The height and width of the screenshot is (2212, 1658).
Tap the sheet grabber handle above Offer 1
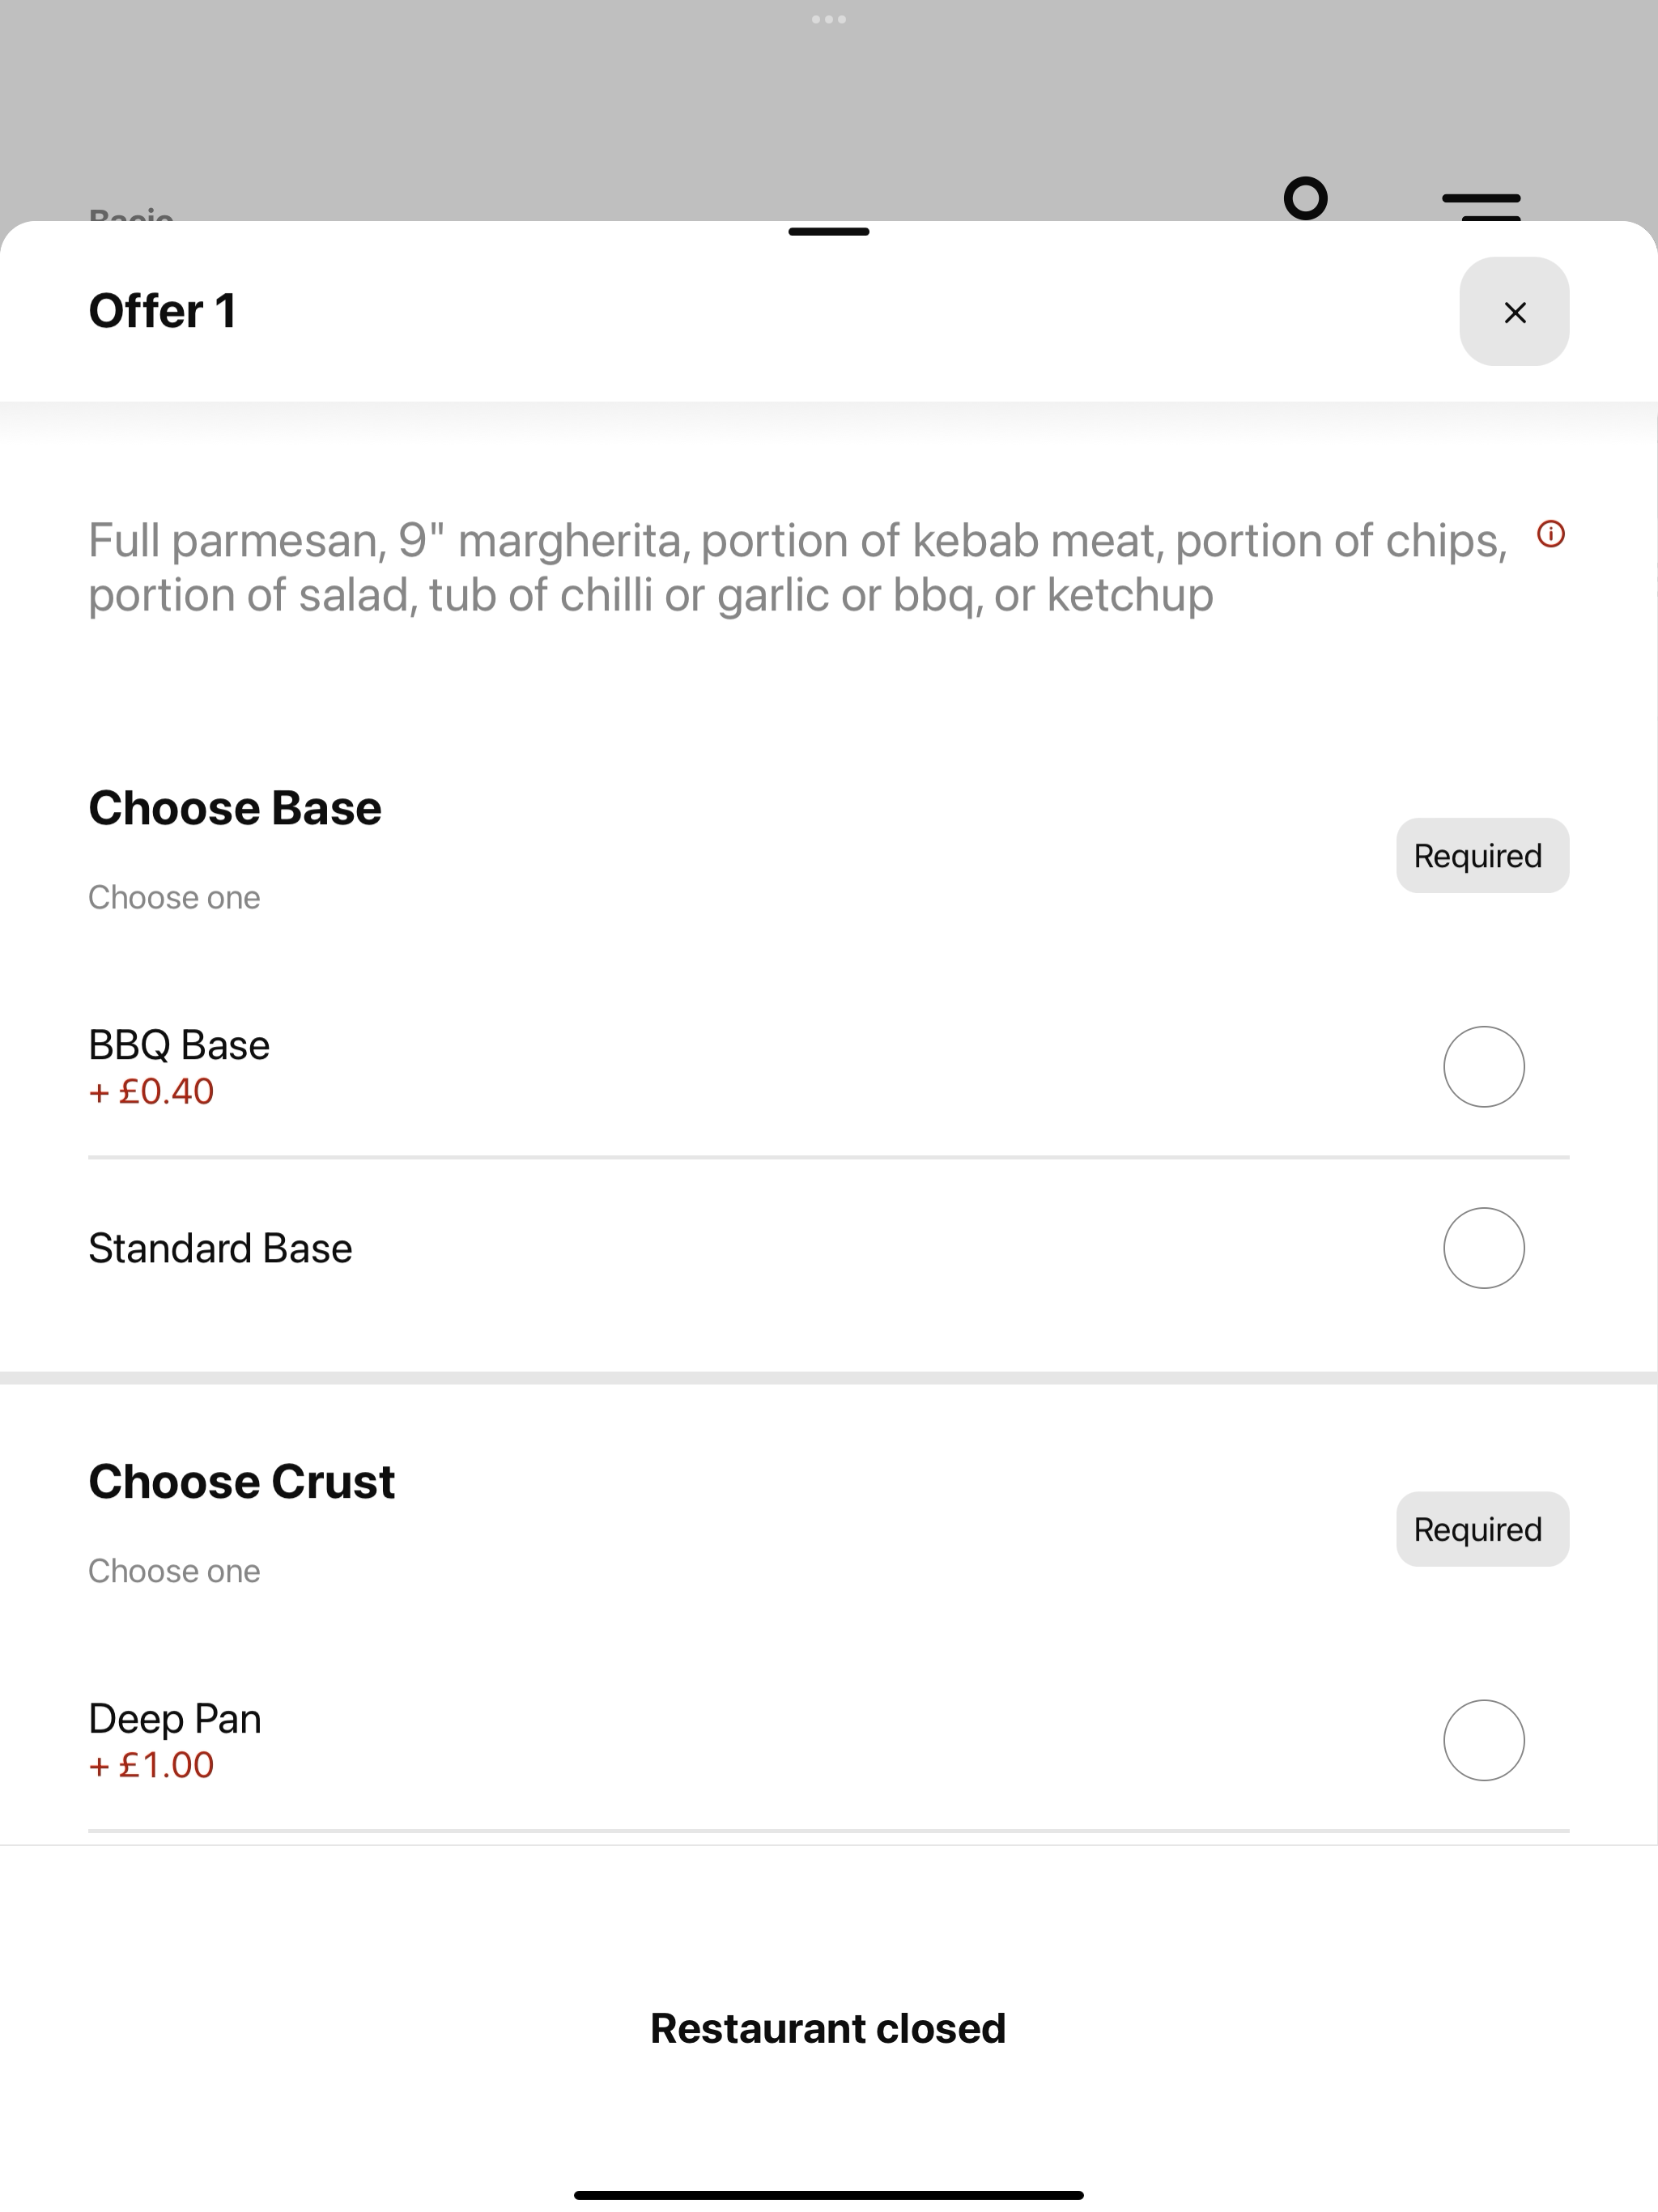pos(829,232)
